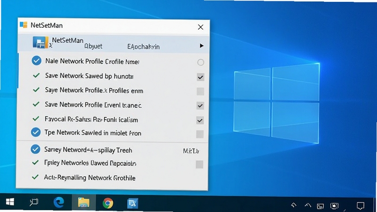The width and height of the screenshot is (377, 212).
Task: Click the Qbjuet label in header row
Action: (93, 46)
